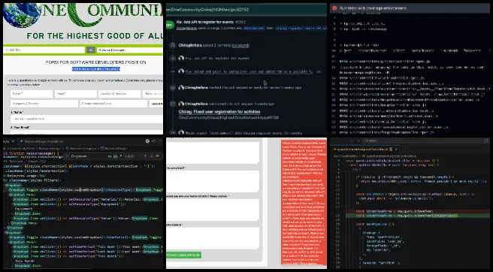Click the 'last month' timestamp link
Image resolution: width=493 pixels, height=272 pixels.
click(x=240, y=46)
